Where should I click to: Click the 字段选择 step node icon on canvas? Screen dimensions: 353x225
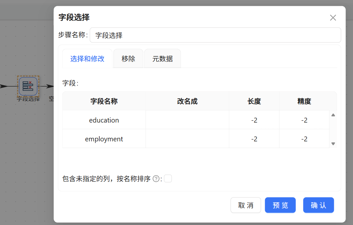pos(28,86)
